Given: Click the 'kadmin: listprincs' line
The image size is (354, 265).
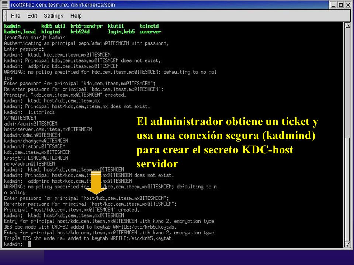Looking at the screenshot, I should (x=29, y=112).
